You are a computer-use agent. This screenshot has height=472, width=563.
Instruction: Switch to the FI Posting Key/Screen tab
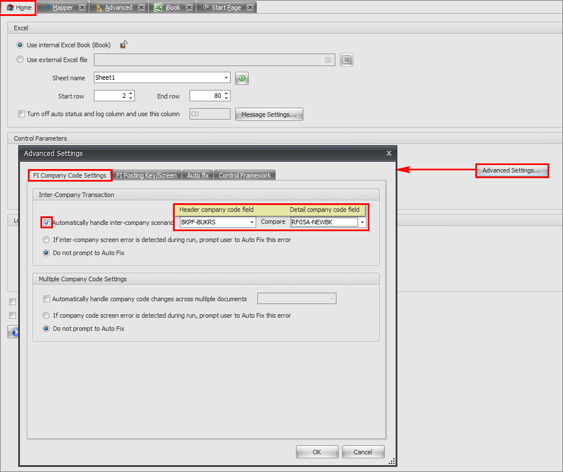coord(146,175)
